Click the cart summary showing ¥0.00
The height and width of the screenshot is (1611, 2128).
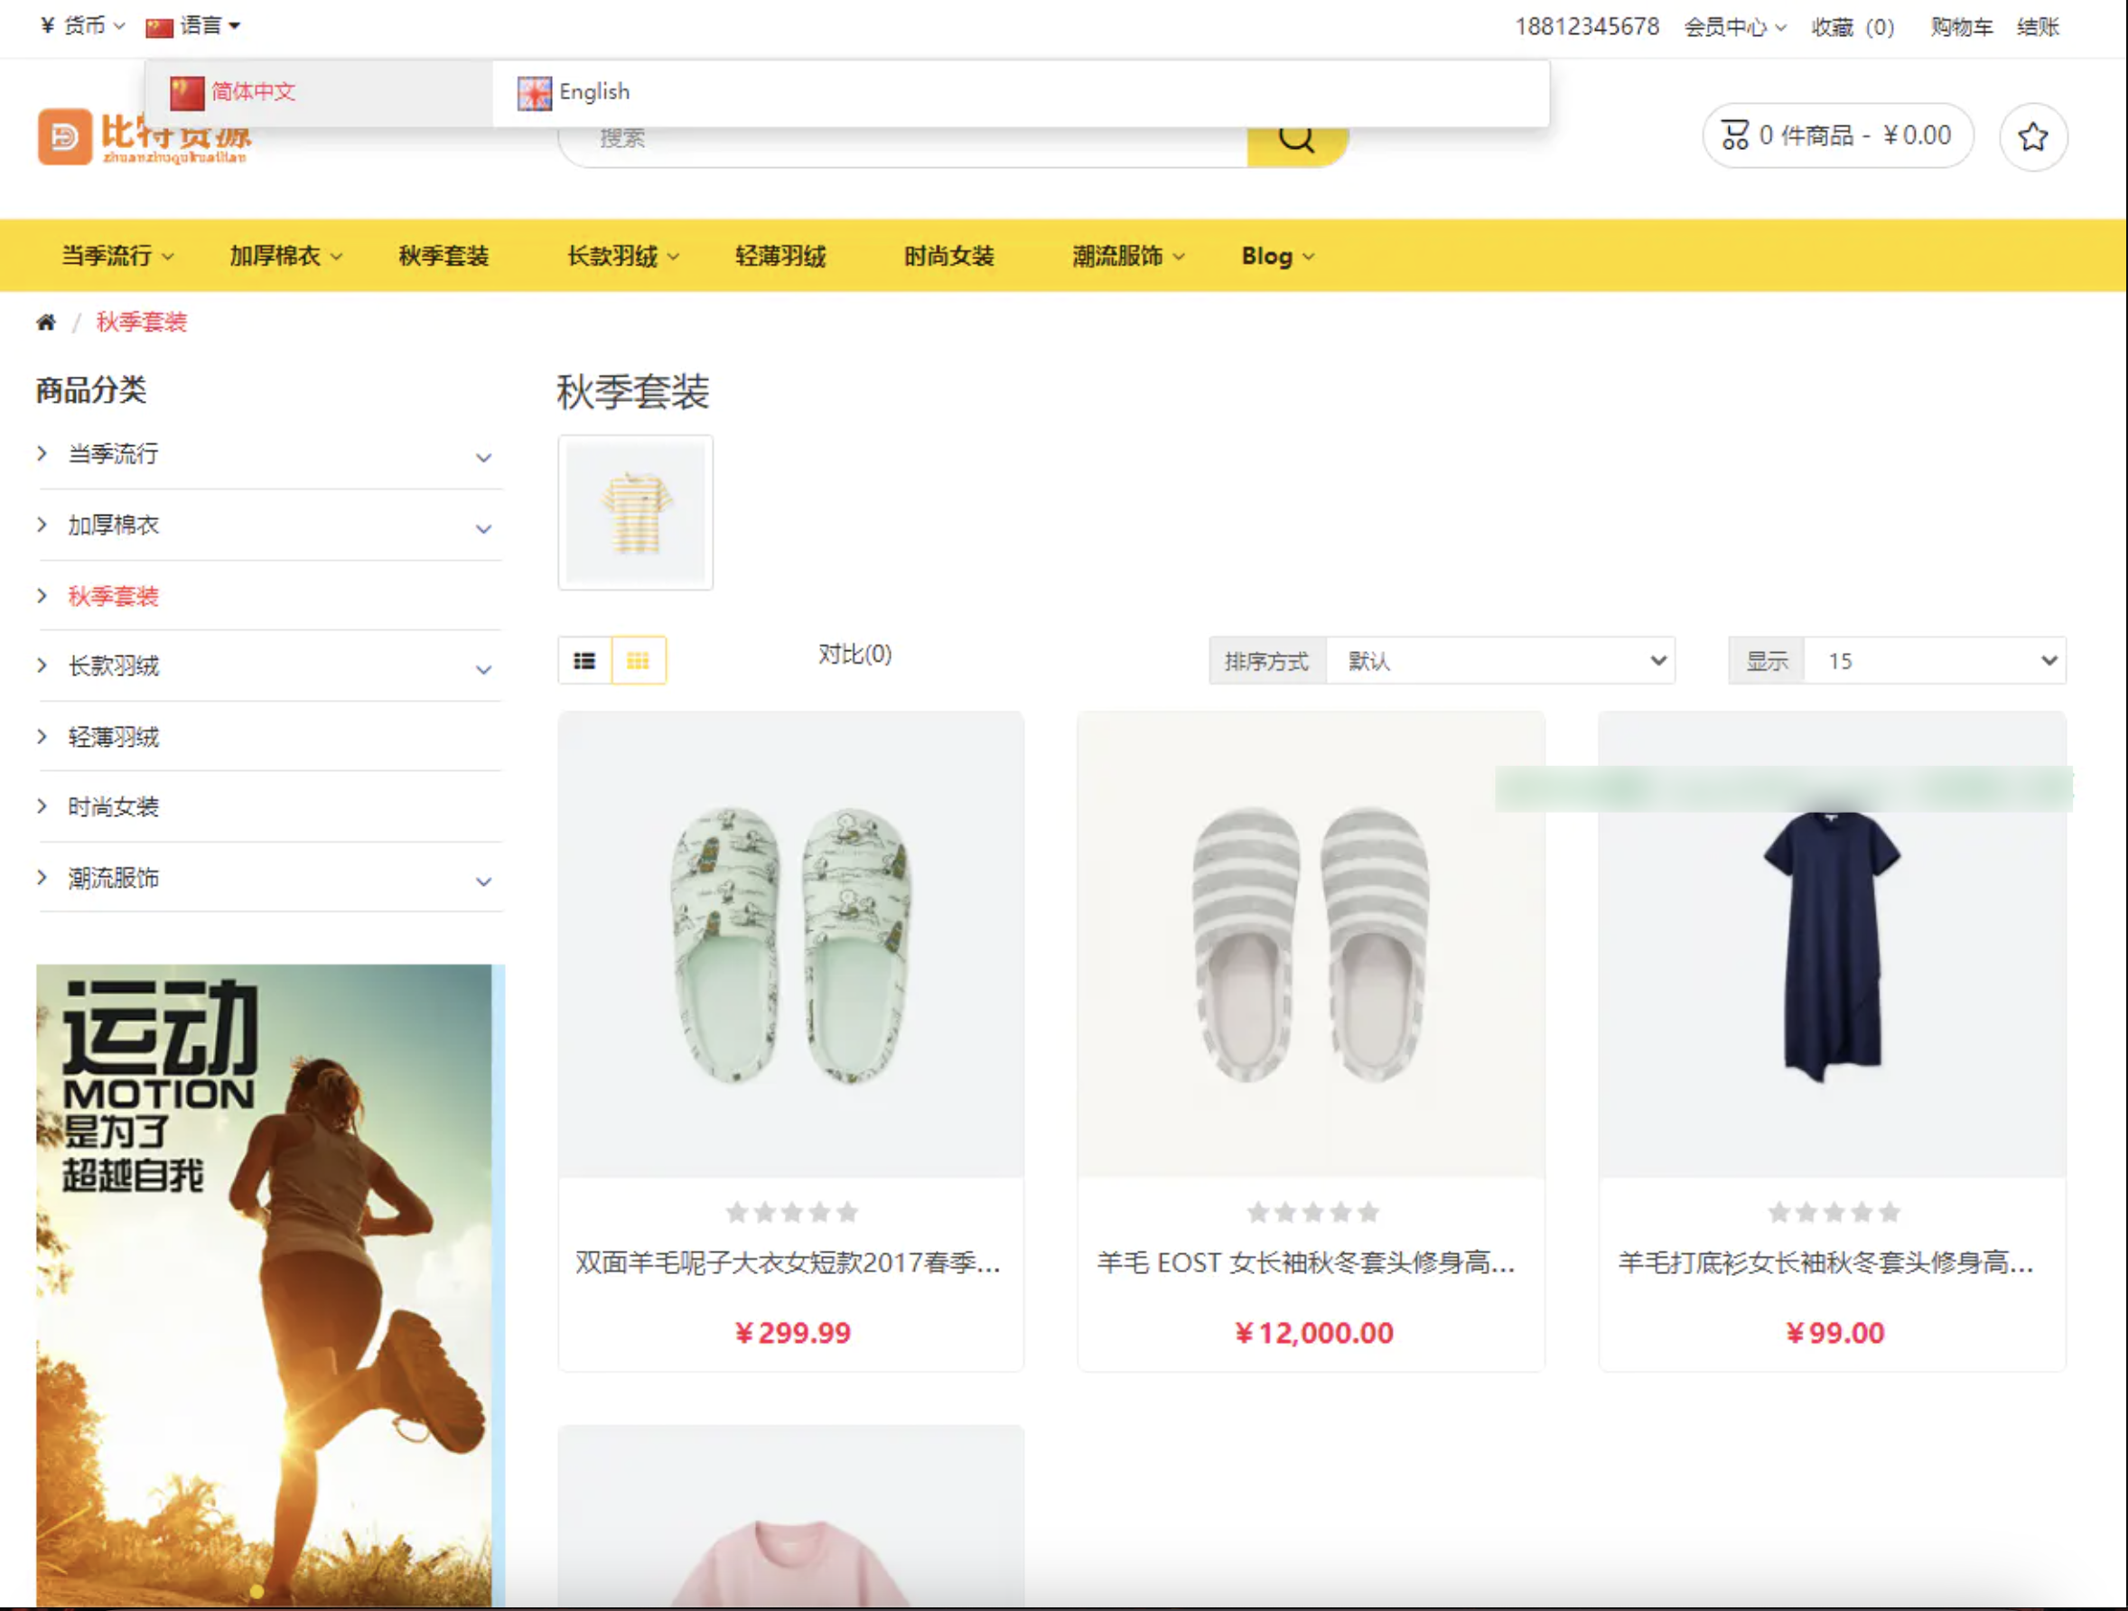pos(1837,135)
